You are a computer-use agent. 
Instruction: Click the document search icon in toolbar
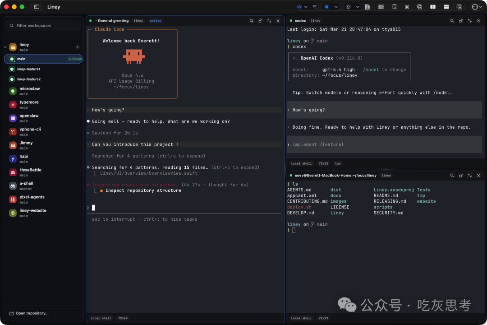(394, 7)
